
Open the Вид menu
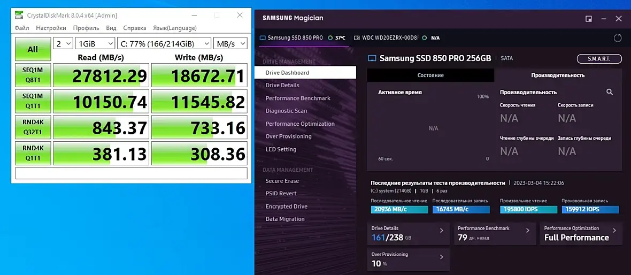tap(111, 28)
